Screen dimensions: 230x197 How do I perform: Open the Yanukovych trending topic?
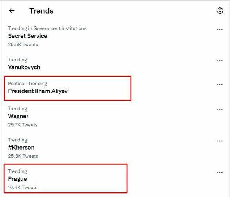point(24,67)
